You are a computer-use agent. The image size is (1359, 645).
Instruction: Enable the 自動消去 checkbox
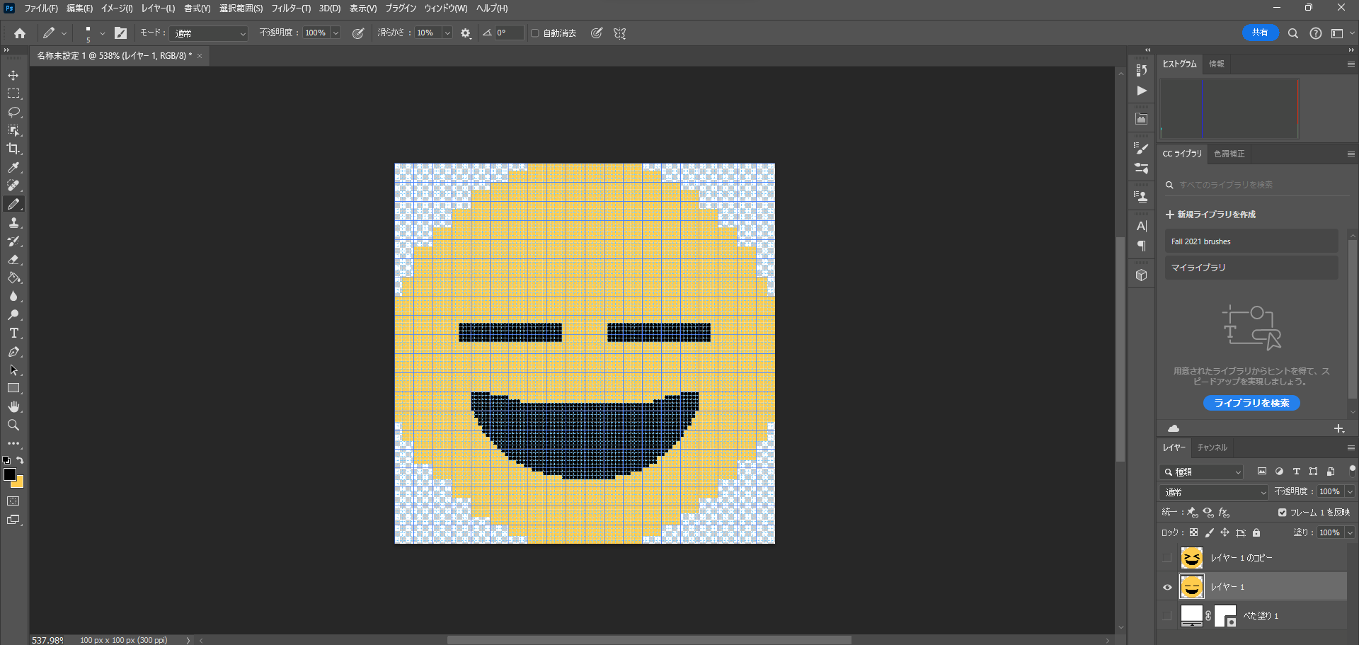coord(534,33)
